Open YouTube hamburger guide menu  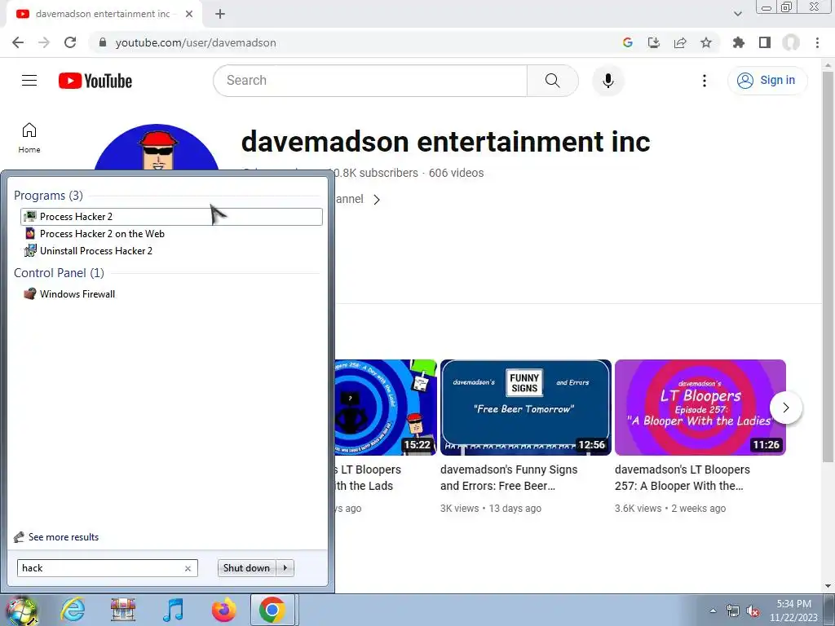tap(29, 81)
